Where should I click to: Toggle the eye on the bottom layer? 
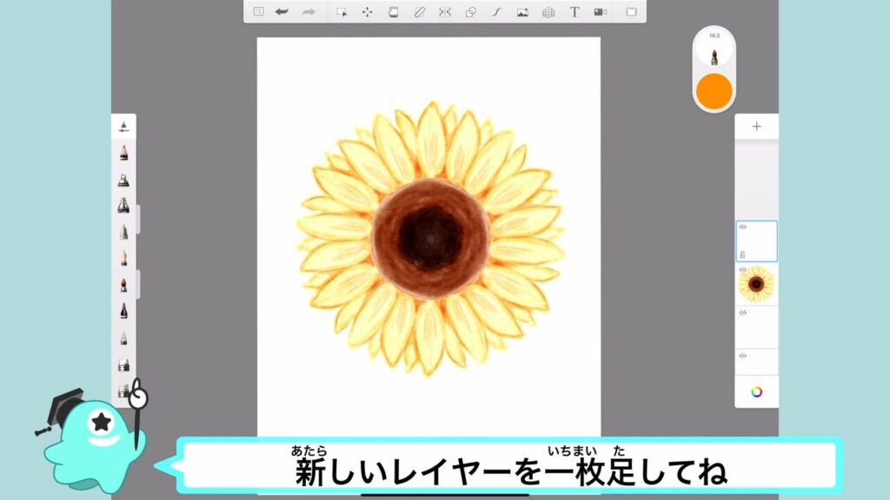(x=742, y=356)
